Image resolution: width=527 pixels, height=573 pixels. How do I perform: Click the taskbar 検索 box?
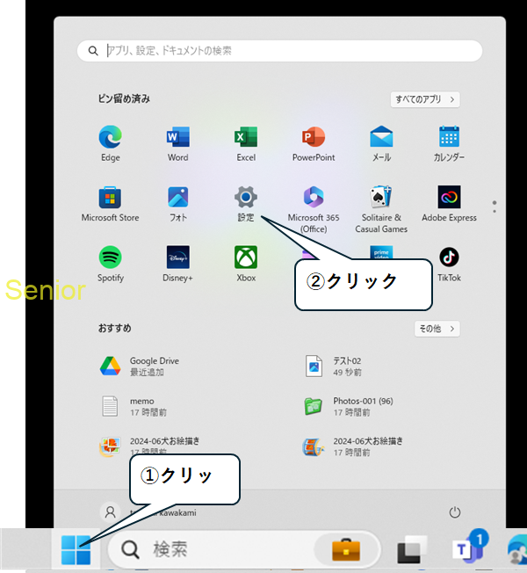244,549
